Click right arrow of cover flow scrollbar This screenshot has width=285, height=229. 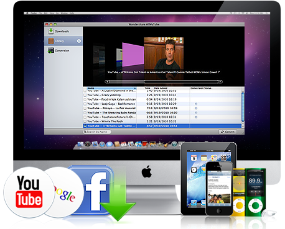pos(221,82)
